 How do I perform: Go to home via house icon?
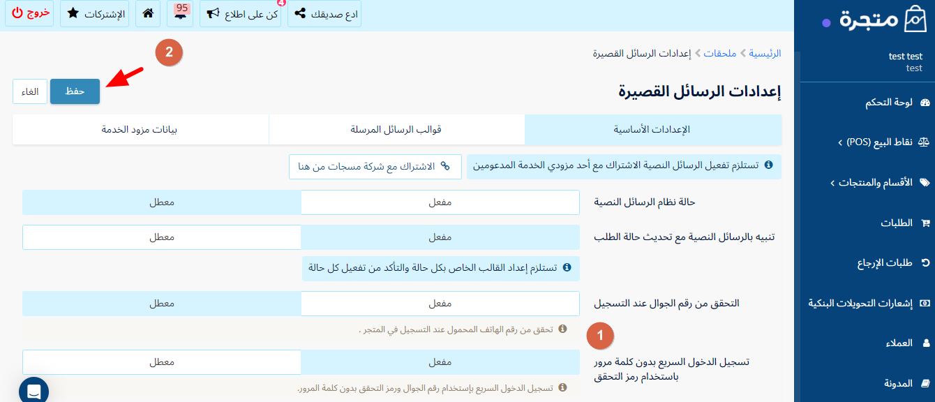tap(148, 13)
